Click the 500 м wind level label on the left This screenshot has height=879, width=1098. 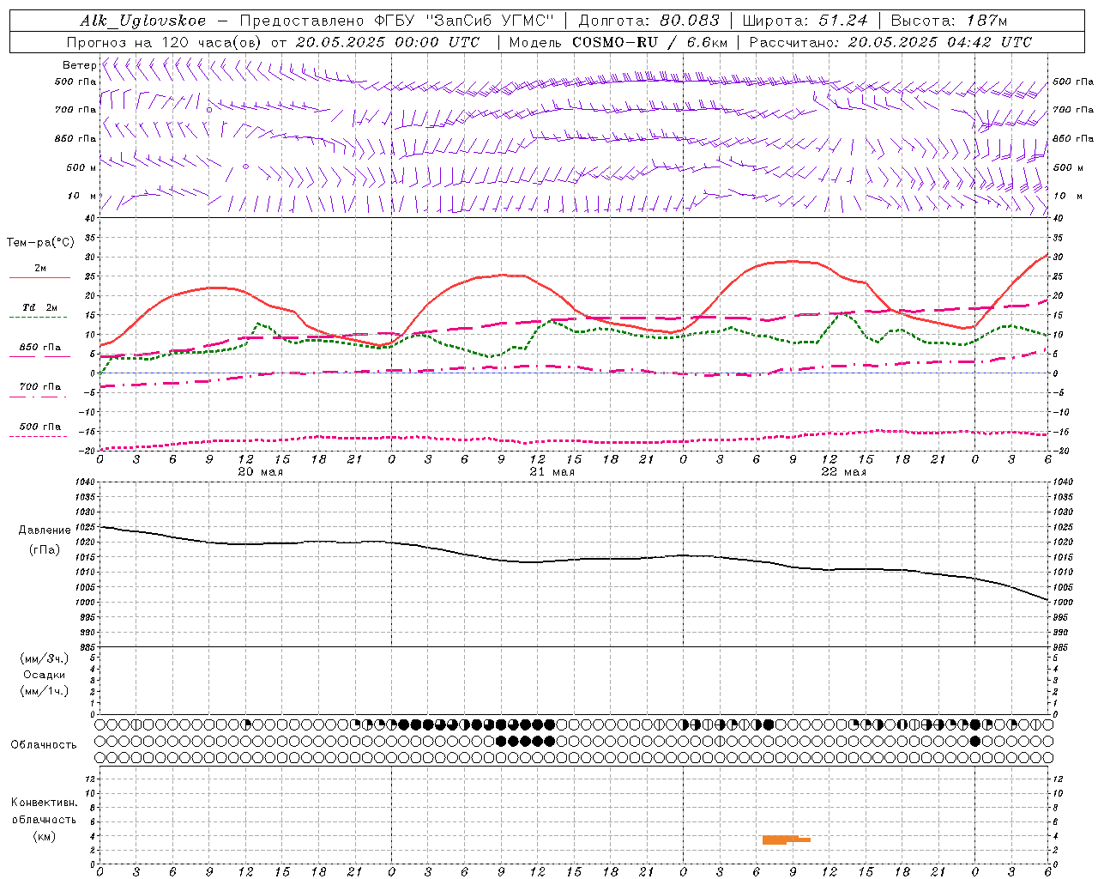[81, 167]
